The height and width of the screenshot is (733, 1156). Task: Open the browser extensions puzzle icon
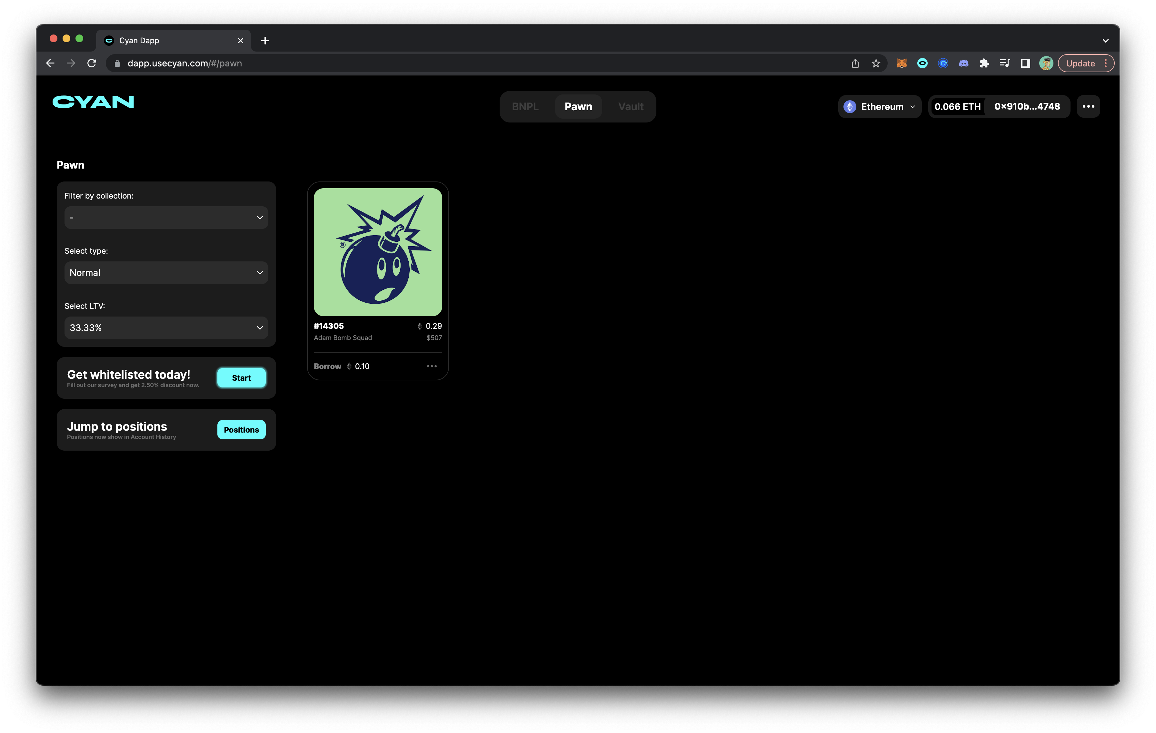(984, 63)
